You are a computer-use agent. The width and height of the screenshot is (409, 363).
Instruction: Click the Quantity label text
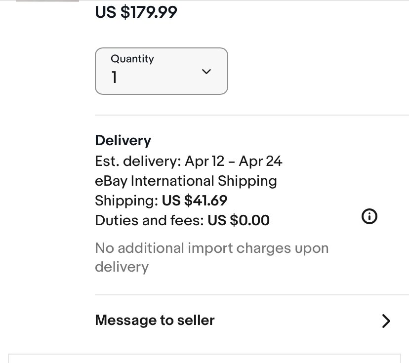(x=132, y=59)
